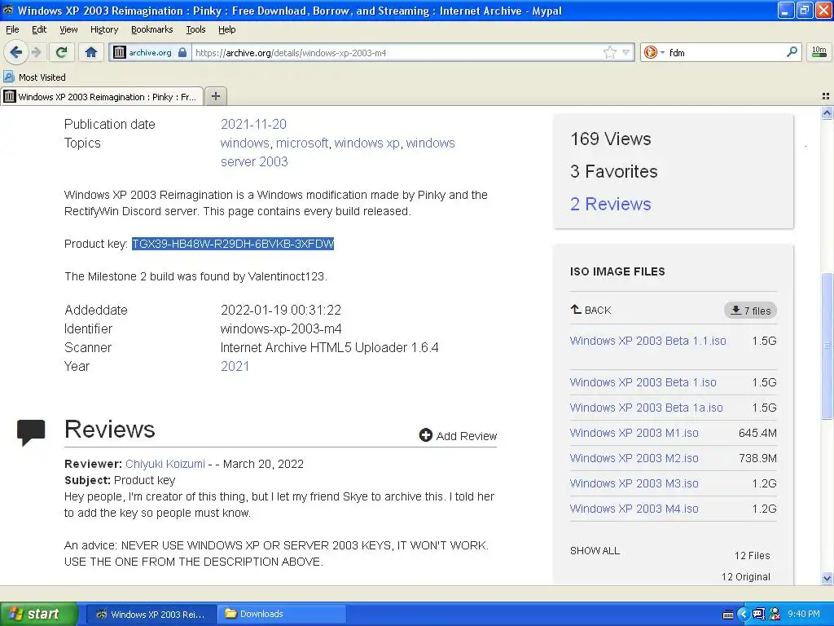Viewport: 834px width, 626px height.
Task: Click the reviews speech bubble icon
Action: tap(31, 432)
